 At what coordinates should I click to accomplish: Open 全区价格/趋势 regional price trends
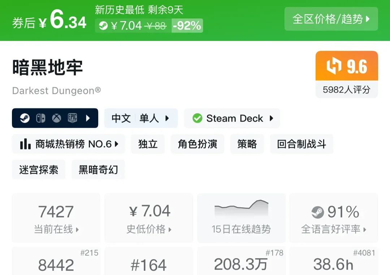[x=331, y=19]
